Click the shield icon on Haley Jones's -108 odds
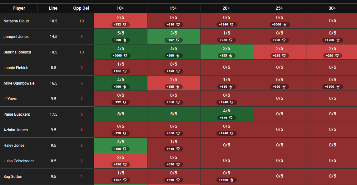This screenshot has width=357, height=185. click(125, 149)
